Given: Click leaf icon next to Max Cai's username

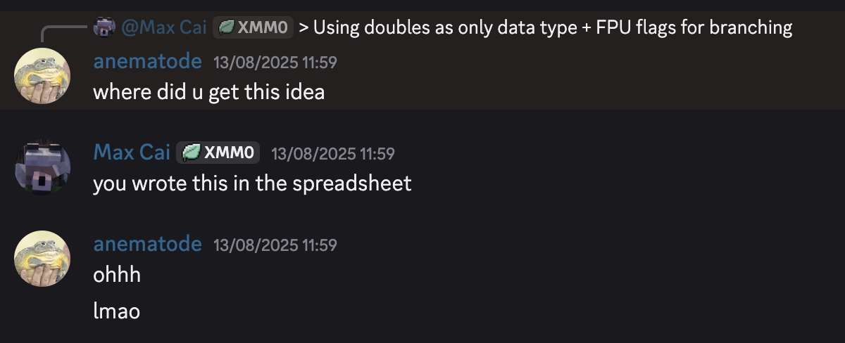Looking at the screenshot, I should tap(192, 153).
